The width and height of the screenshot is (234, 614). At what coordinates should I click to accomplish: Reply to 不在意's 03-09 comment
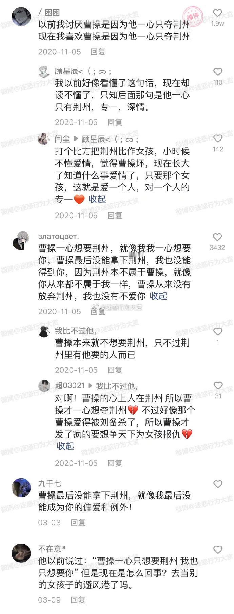tap(78, 600)
